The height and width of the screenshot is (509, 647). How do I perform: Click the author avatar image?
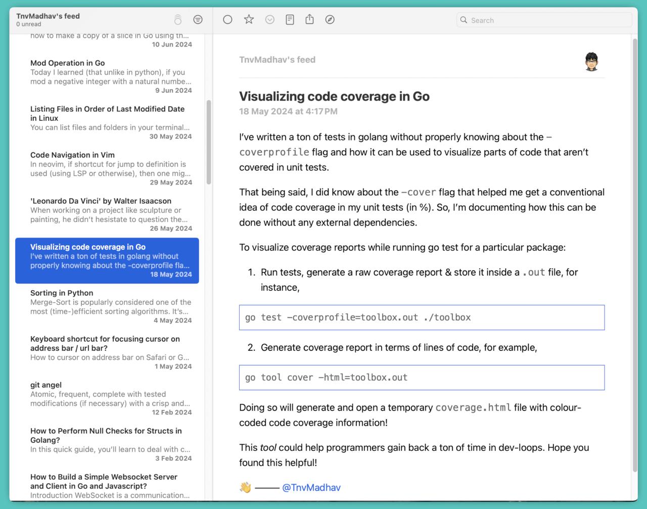592,62
